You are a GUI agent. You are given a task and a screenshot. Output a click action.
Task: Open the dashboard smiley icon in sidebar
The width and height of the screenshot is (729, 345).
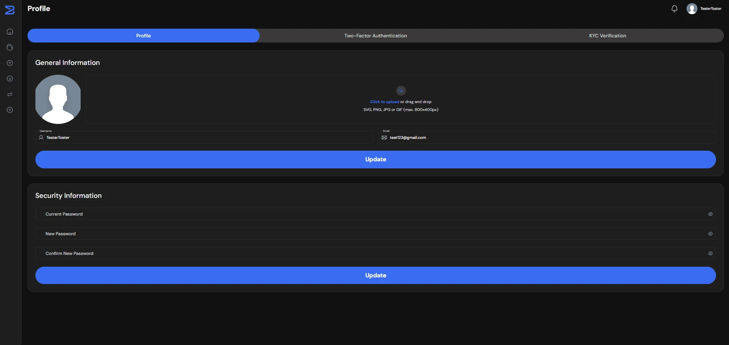point(10,31)
